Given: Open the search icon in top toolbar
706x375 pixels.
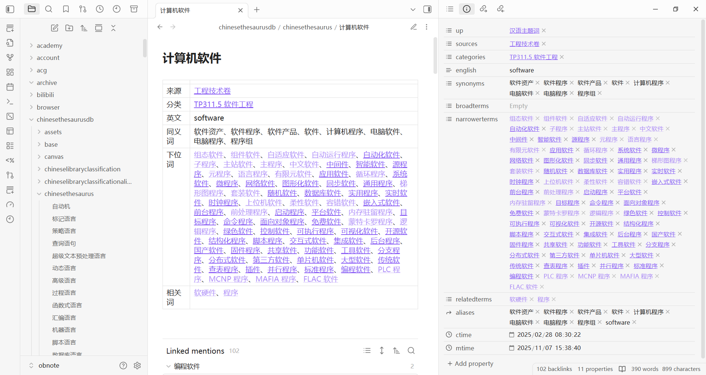Looking at the screenshot, I should pos(49,9).
